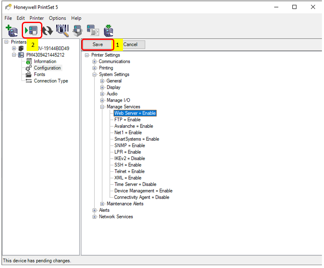The height and width of the screenshot is (268, 324).
Task: Collapse the Printer Settings node
Action: pyautogui.click(x=87, y=55)
